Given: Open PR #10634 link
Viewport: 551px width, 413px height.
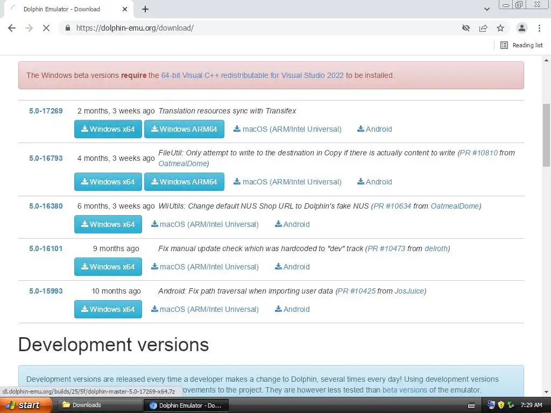Looking at the screenshot, I should (392, 206).
